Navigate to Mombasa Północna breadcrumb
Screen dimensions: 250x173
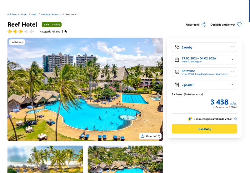(x=51, y=14)
